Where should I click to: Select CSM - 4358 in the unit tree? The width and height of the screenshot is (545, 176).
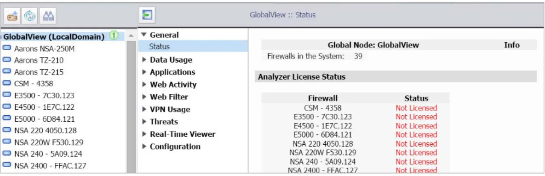[x=33, y=84]
